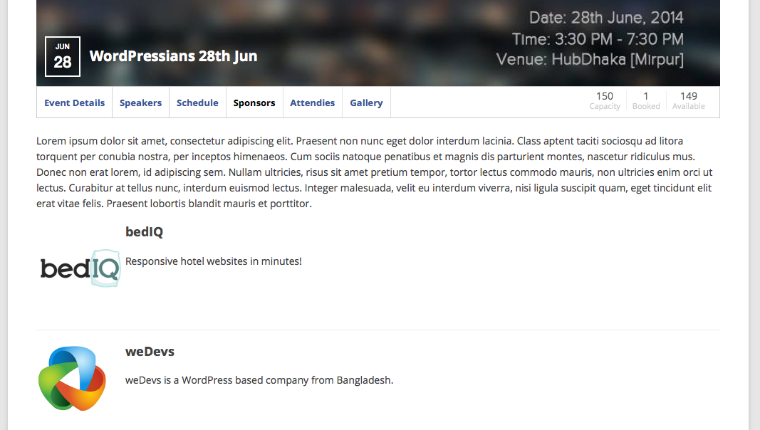Select the Sponsors tab
Viewport: 760px width, 430px height.
(x=254, y=103)
